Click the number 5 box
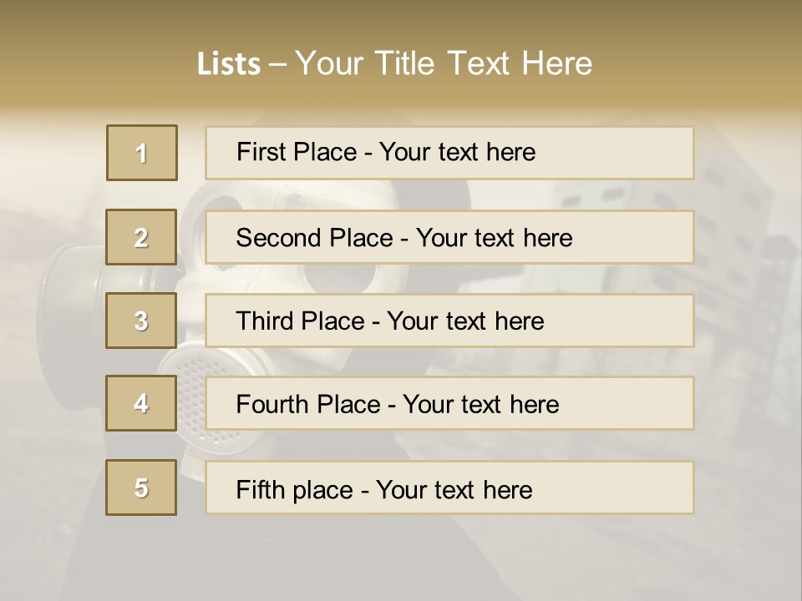Viewport: 802px width, 601px height. pos(141,487)
